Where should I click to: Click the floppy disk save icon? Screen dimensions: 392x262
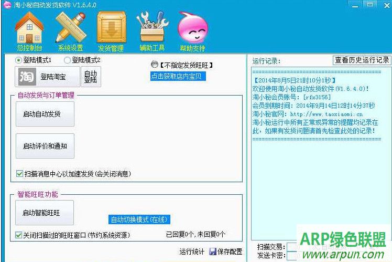[213, 251]
